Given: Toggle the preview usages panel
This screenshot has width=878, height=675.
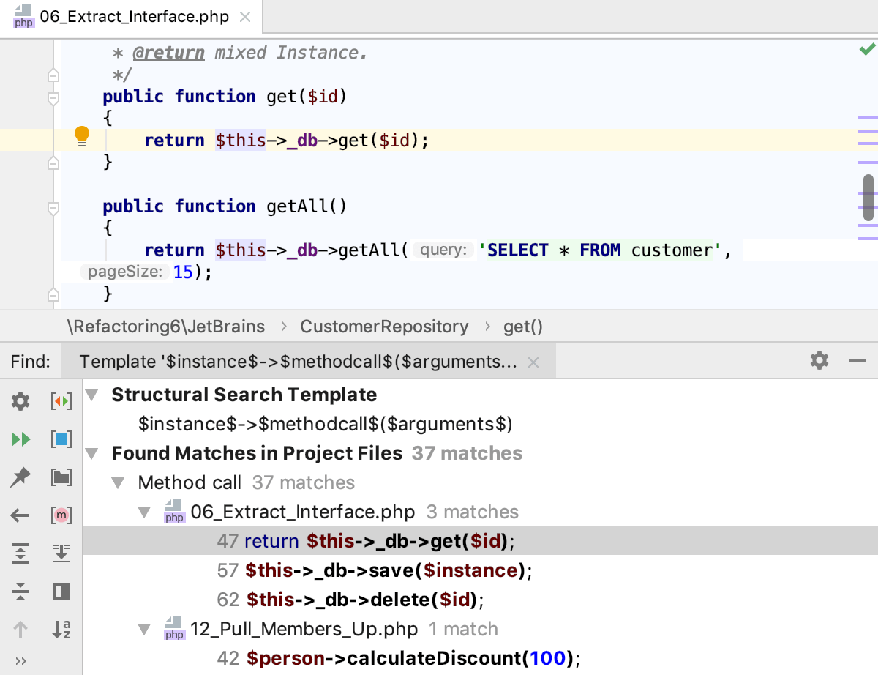Looking at the screenshot, I should (61, 592).
